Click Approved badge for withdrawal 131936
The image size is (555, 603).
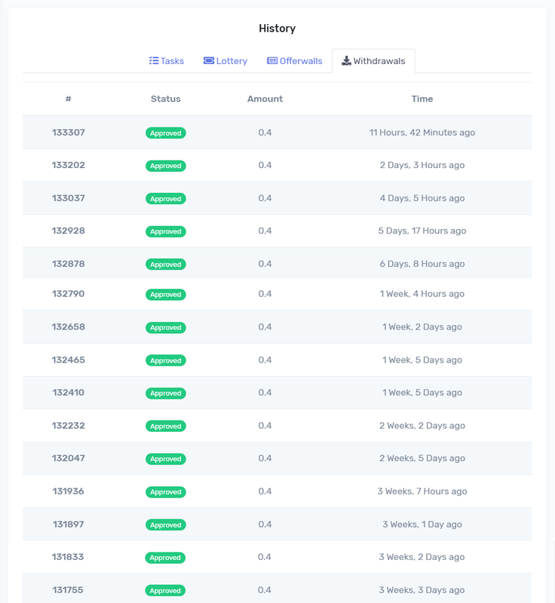click(x=165, y=492)
